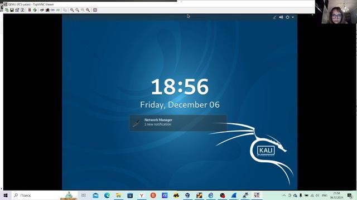
Task: Open connection options in TightVNC toolbar
Action: [x=17, y=10]
